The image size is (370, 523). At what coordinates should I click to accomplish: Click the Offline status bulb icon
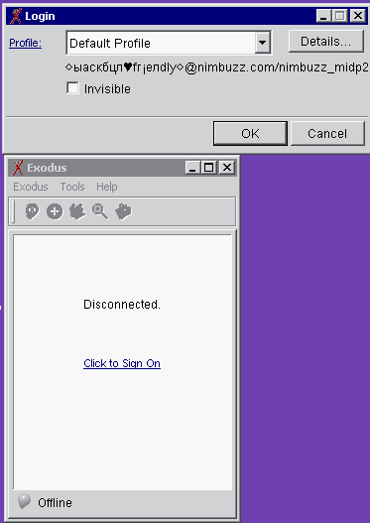coord(24,501)
